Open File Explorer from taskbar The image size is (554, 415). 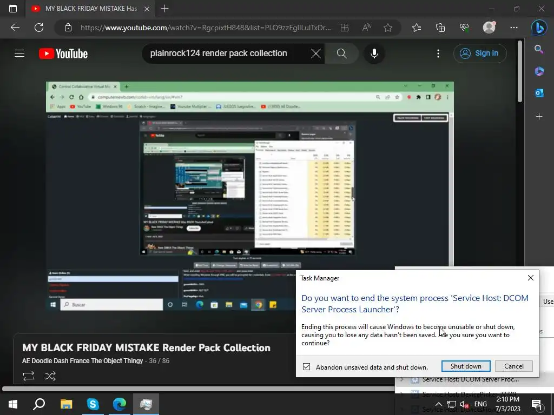[66, 404]
